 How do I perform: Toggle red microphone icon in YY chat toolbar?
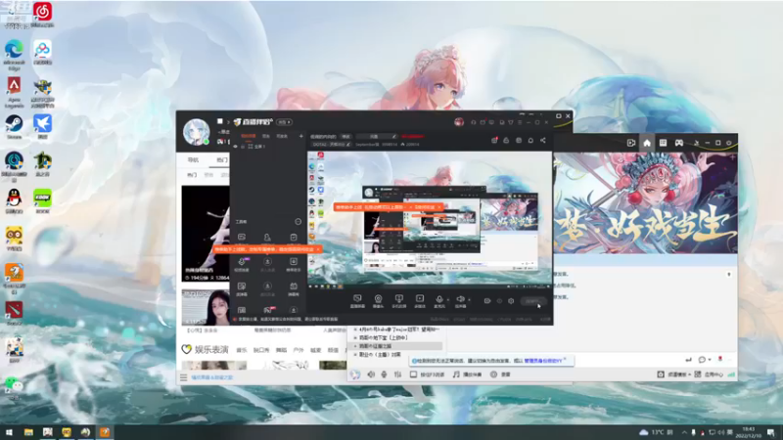720,359
